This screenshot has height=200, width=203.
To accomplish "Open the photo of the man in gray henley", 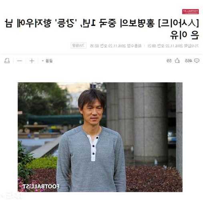I will 100,137.
